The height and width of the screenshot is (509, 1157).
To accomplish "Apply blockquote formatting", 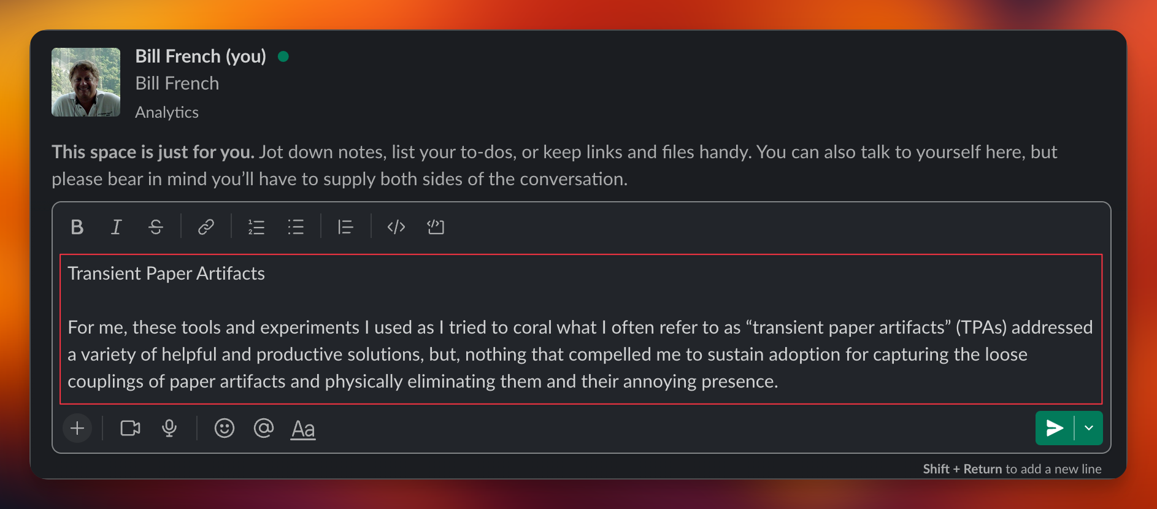I will (346, 227).
